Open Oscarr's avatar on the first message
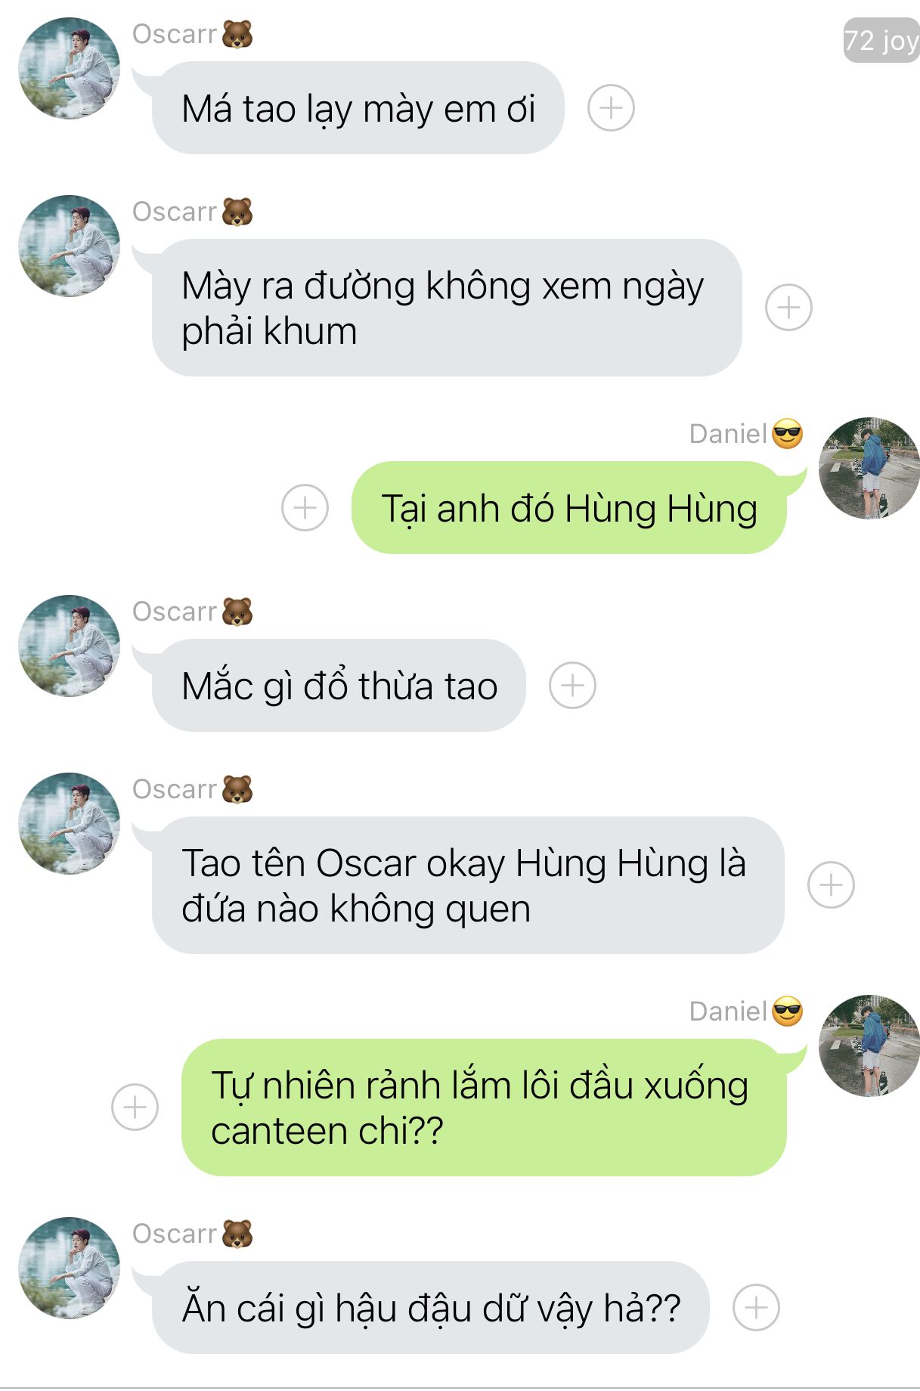The image size is (920, 1391). pos(69,68)
